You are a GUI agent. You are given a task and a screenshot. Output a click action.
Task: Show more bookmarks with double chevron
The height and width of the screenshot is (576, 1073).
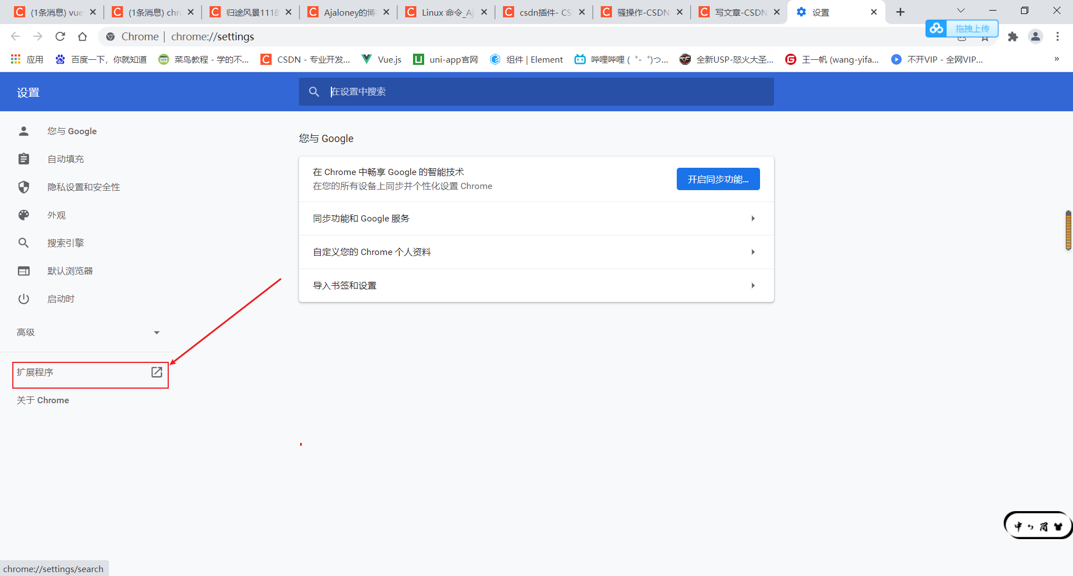pos(1056,59)
